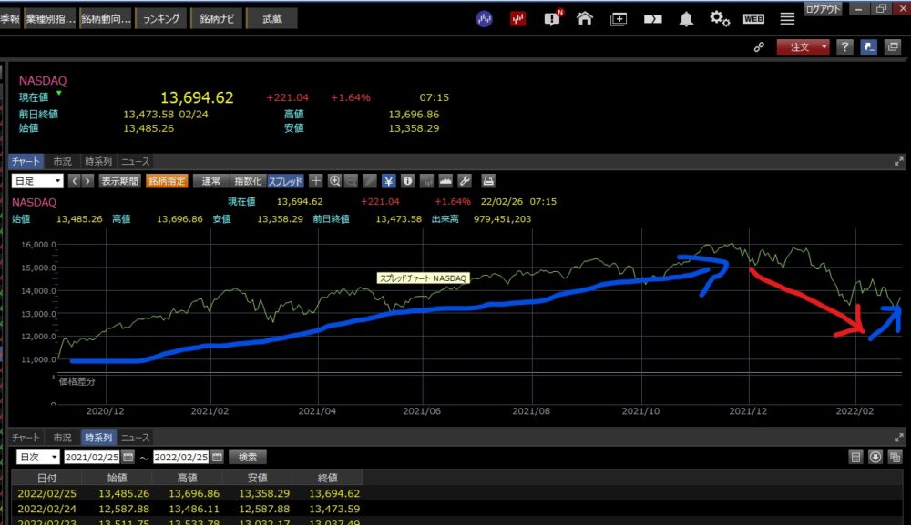Click the chain link icon
The image size is (911, 525).
[759, 47]
